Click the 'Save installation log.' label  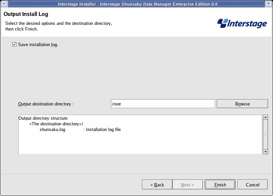coord(38,45)
